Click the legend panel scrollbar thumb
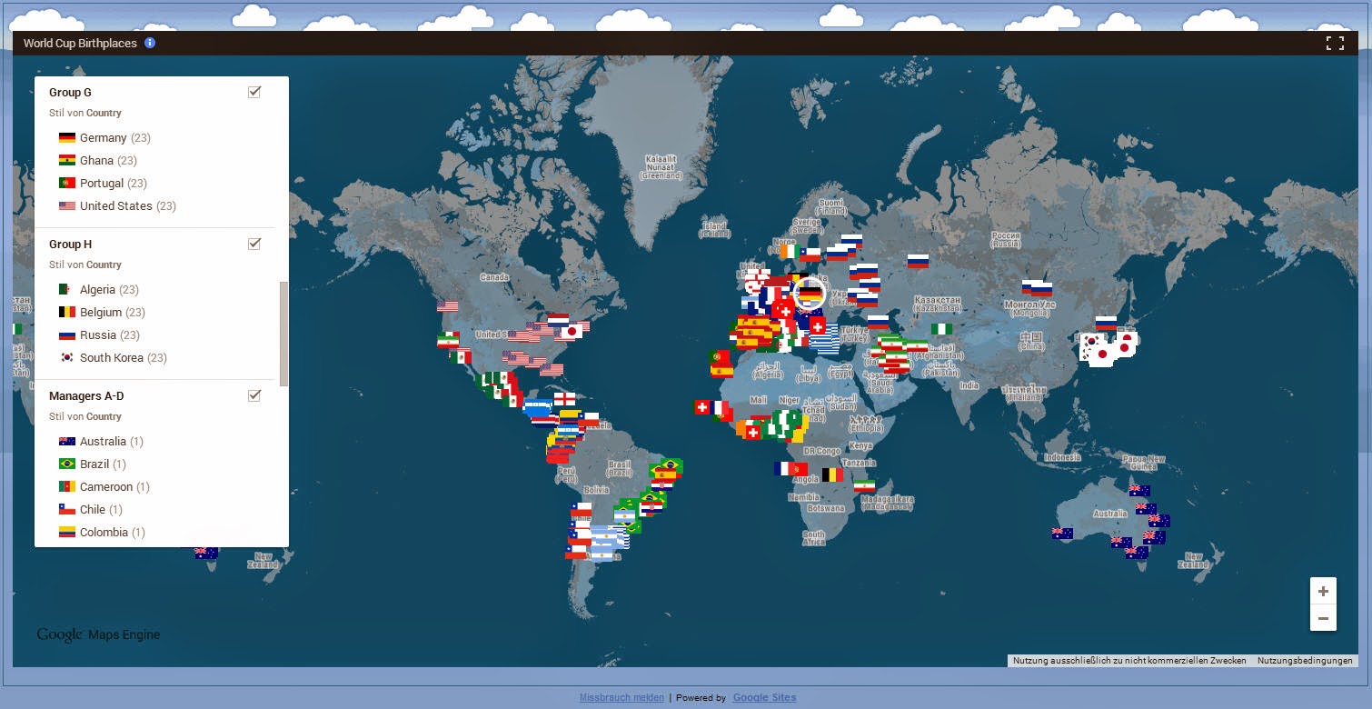 pyautogui.click(x=283, y=334)
